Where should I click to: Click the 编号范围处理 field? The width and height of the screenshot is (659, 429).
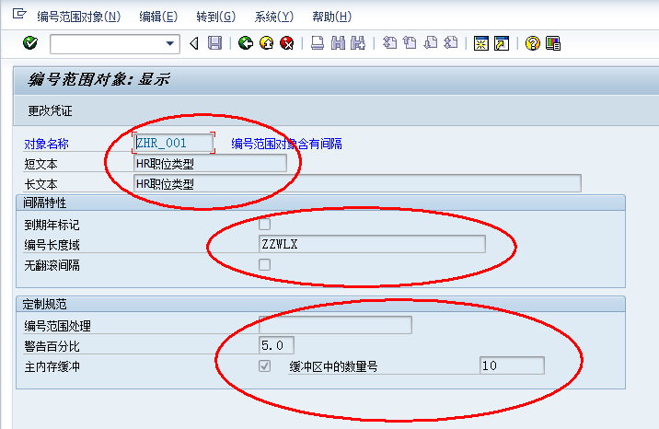coord(335,325)
